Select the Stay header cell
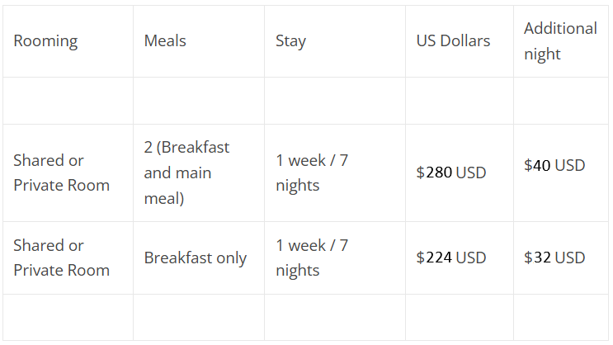The height and width of the screenshot is (345, 613). click(335, 41)
